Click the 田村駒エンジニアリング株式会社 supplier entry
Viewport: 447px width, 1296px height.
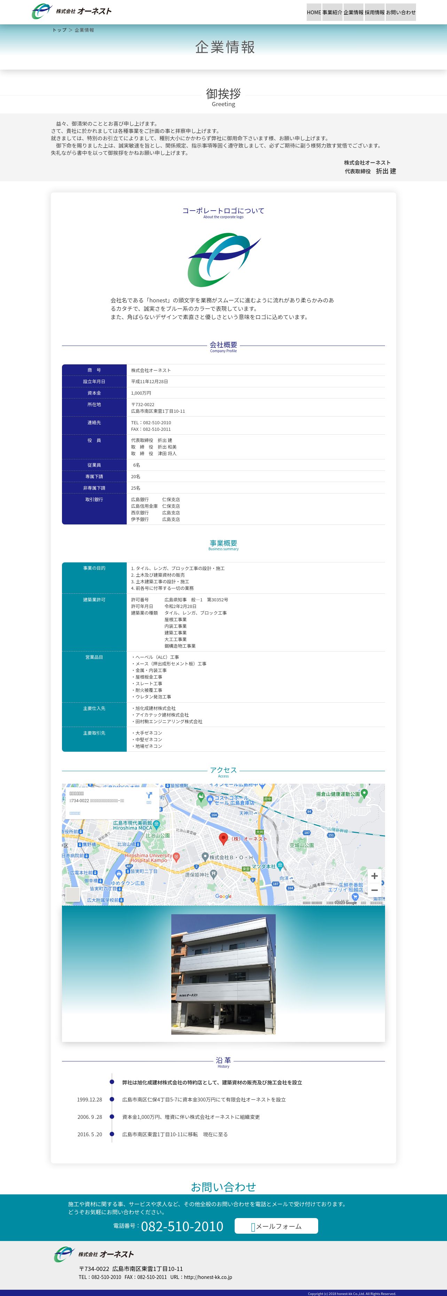pos(167,721)
